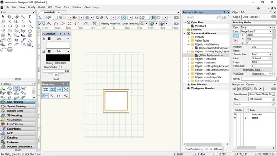Image resolution: width=277 pixels, height=156 pixels.
Task: Toggle Snap to Tangent
Action: (x=66, y=96)
